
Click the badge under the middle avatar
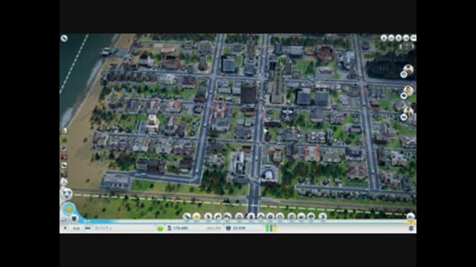404,95
